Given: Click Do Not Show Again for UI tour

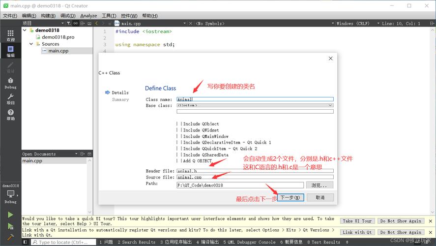Looking at the screenshot, I should click(401, 221).
